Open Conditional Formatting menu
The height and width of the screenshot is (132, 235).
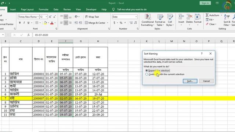148,20
